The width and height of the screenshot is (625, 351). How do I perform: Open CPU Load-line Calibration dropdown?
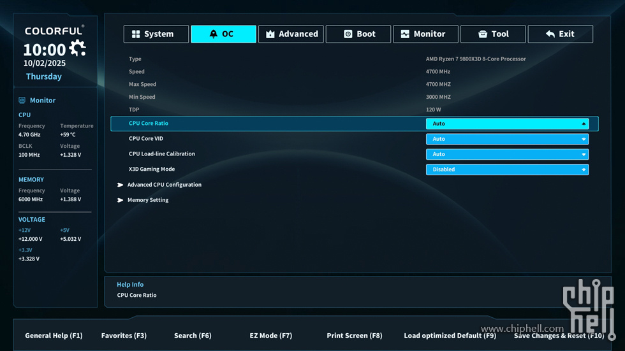pyautogui.click(x=507, y=154)
